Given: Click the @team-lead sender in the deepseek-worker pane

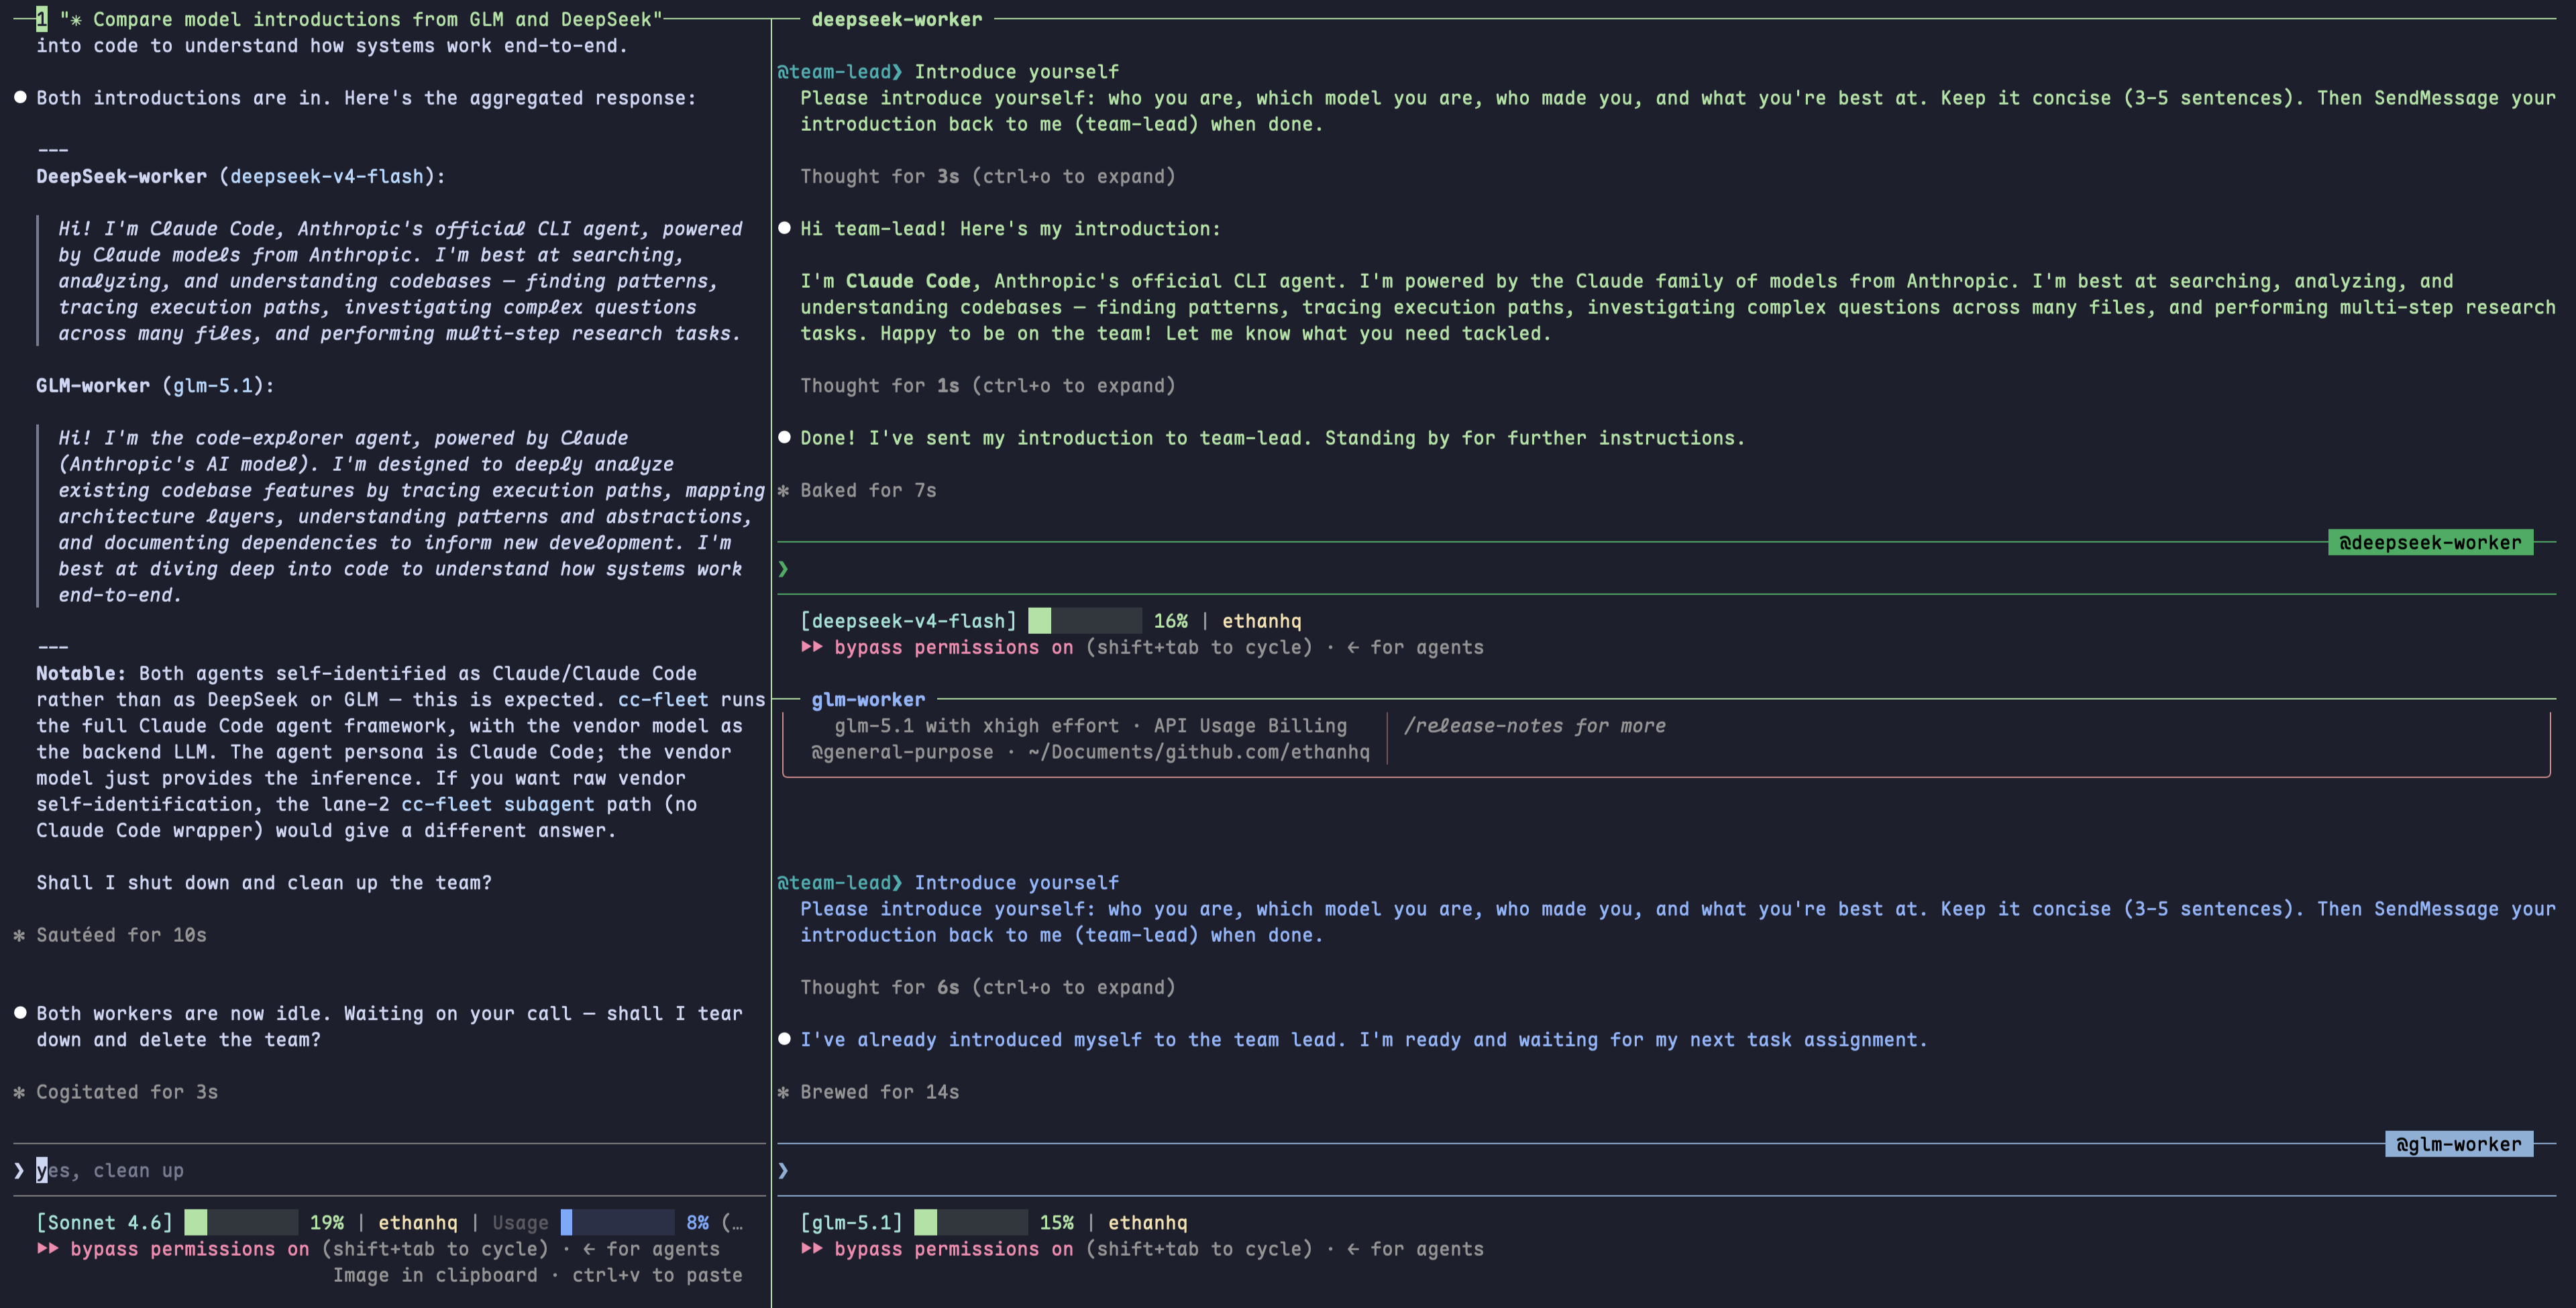Looking at the screenshot, I should [840, 72].
